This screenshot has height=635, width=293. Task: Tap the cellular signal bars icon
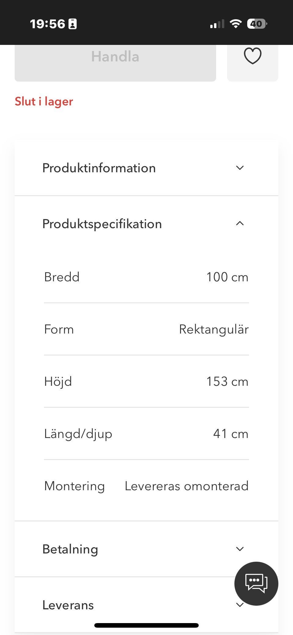217,24
